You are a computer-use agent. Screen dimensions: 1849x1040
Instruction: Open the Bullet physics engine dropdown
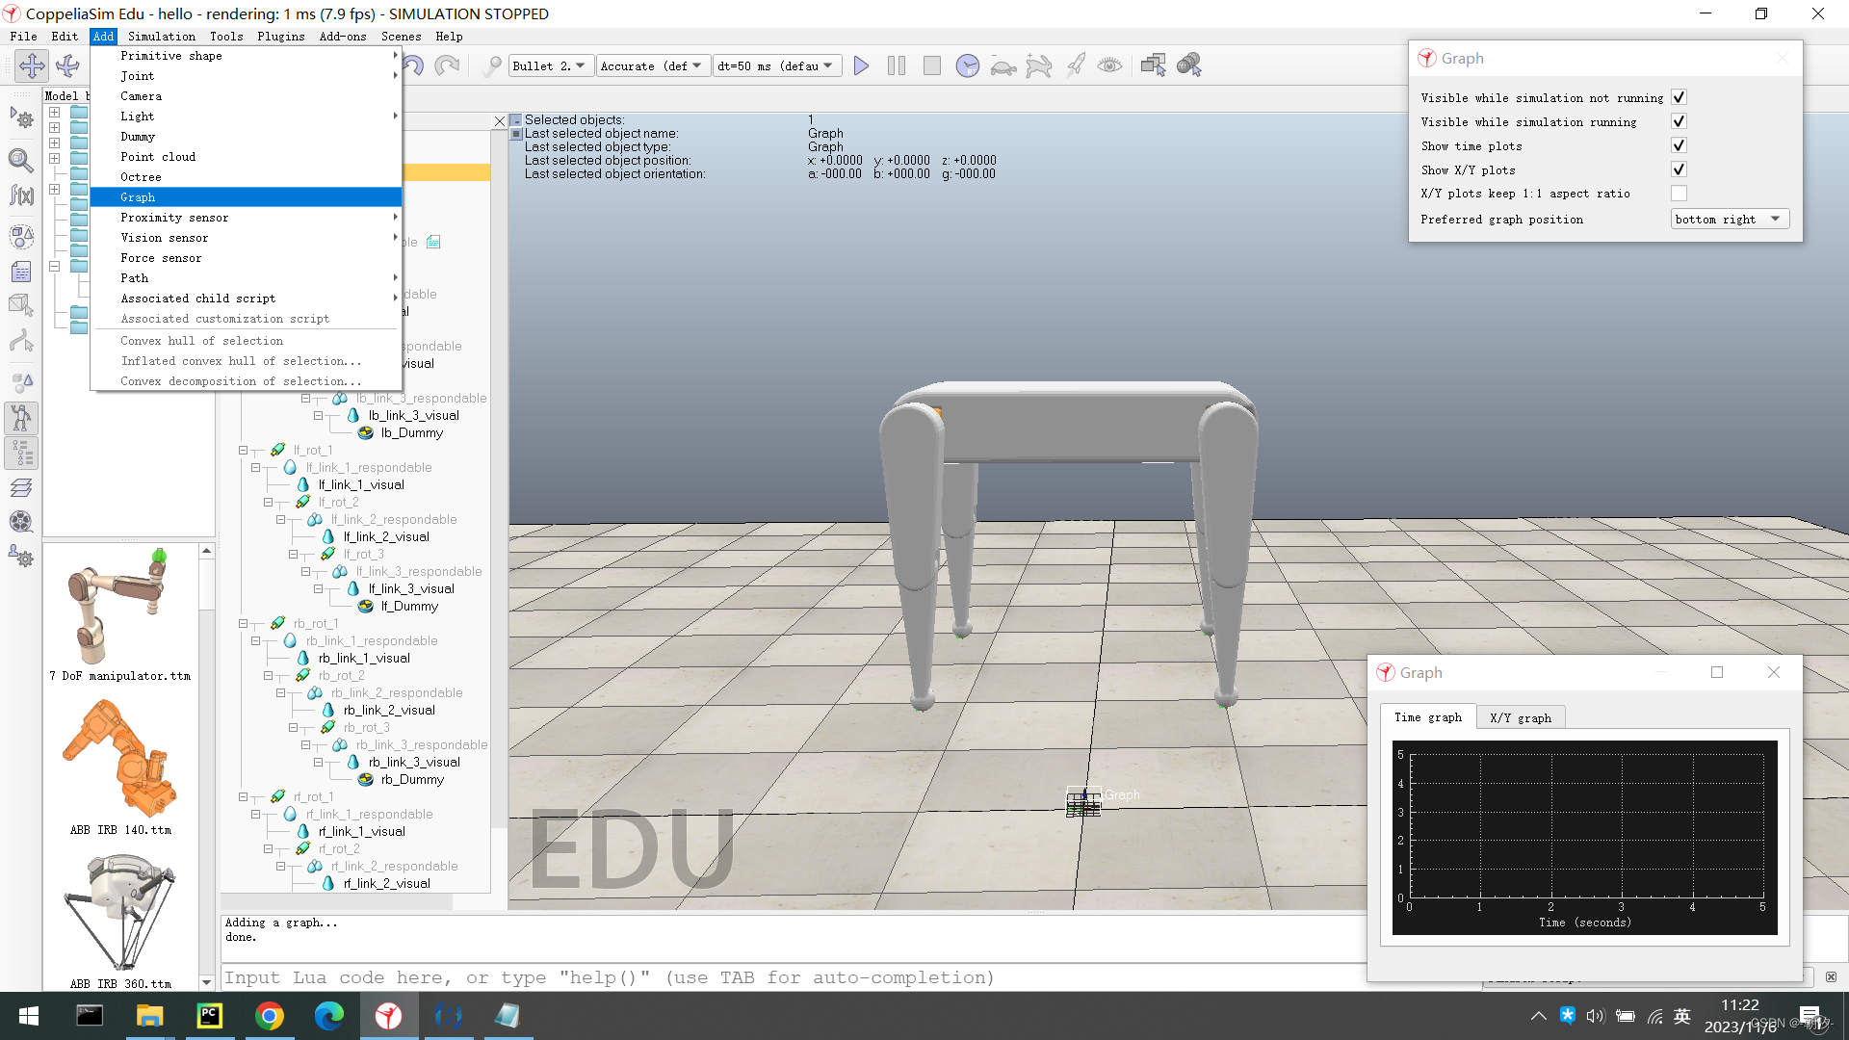[549, 65]
